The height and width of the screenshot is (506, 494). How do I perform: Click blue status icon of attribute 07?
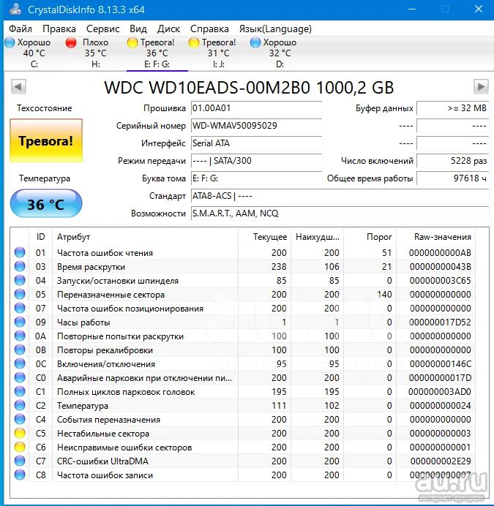[20, 308]
